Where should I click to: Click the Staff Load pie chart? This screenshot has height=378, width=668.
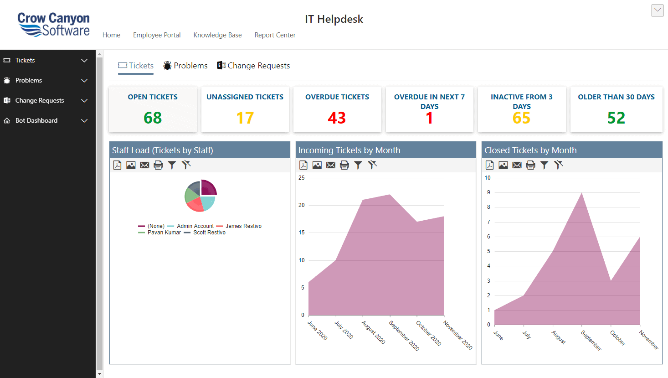click(200, 196)
